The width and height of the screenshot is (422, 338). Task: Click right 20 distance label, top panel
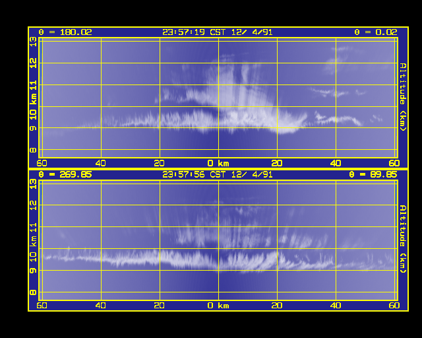tap(277, 163)
